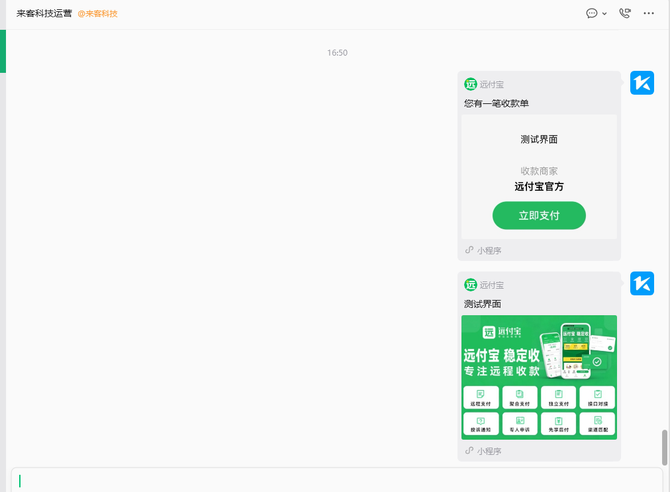670x492 pixels.
Task: Click 聚合支付 tile in the banner
Action: [x=520, y=397]
